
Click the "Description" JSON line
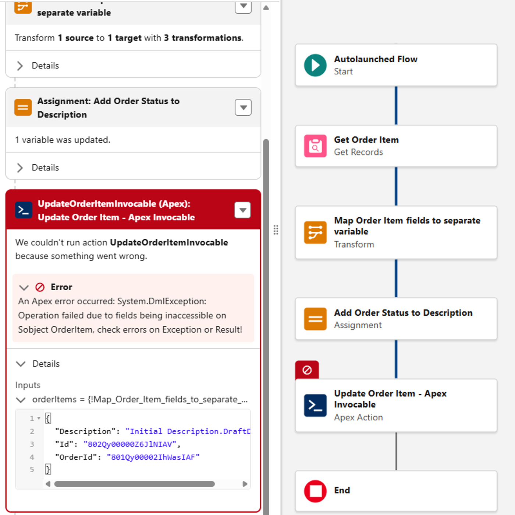point(153,431)
